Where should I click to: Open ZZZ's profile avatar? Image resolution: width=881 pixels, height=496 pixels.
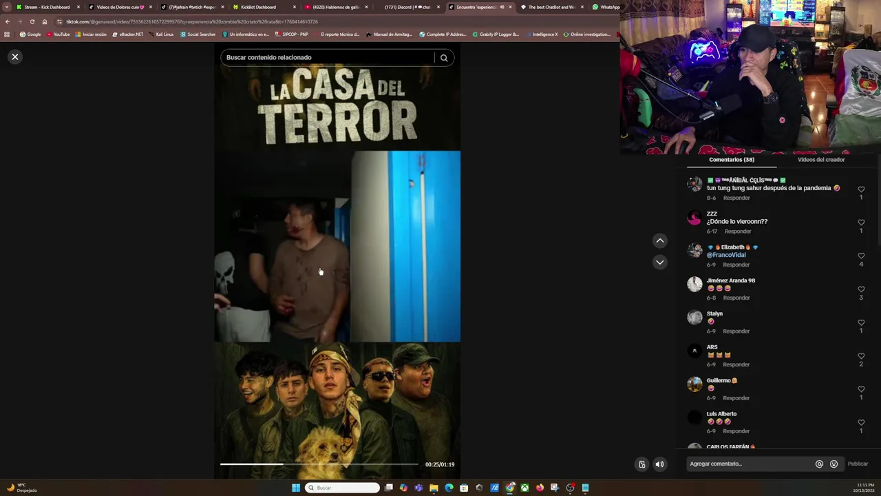[x=694, y=218]
